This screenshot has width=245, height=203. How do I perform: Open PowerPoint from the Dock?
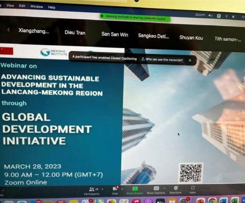pyautogui.click(x=201, y=201)
